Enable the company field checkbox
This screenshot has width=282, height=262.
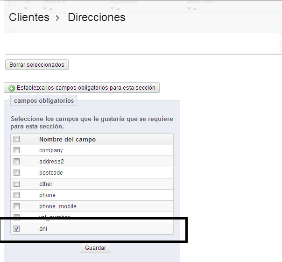pos(17,150)
